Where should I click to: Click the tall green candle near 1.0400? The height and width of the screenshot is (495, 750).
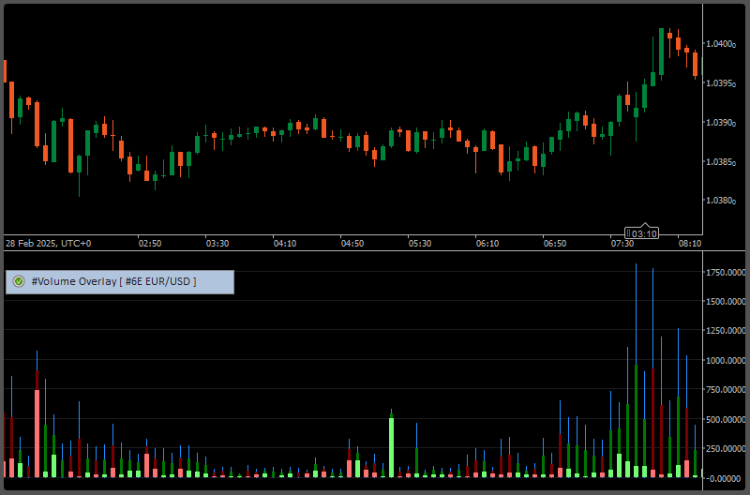[662, 52]
